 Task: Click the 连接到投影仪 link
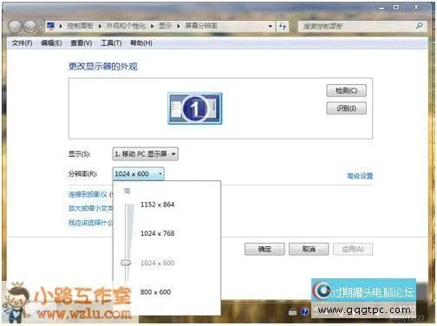coord(88,194)
